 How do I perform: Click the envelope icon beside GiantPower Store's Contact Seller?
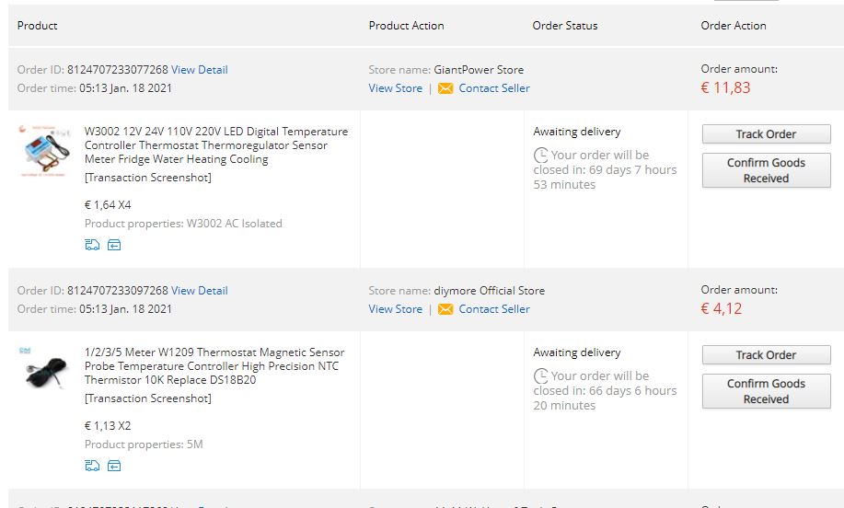445,88
